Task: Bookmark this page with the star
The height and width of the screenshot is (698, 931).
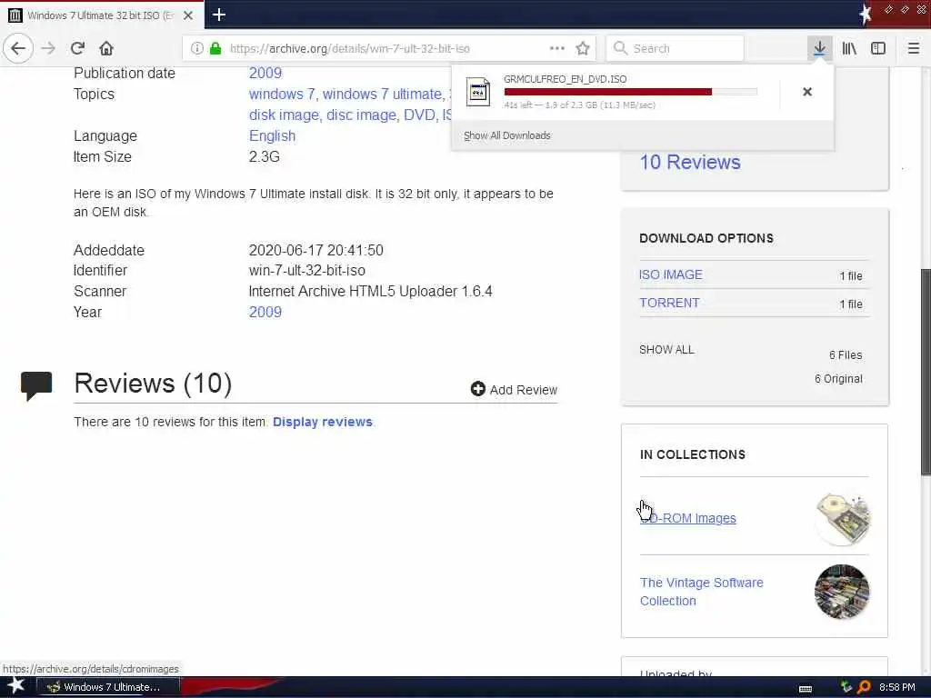Action: [583, 48]
